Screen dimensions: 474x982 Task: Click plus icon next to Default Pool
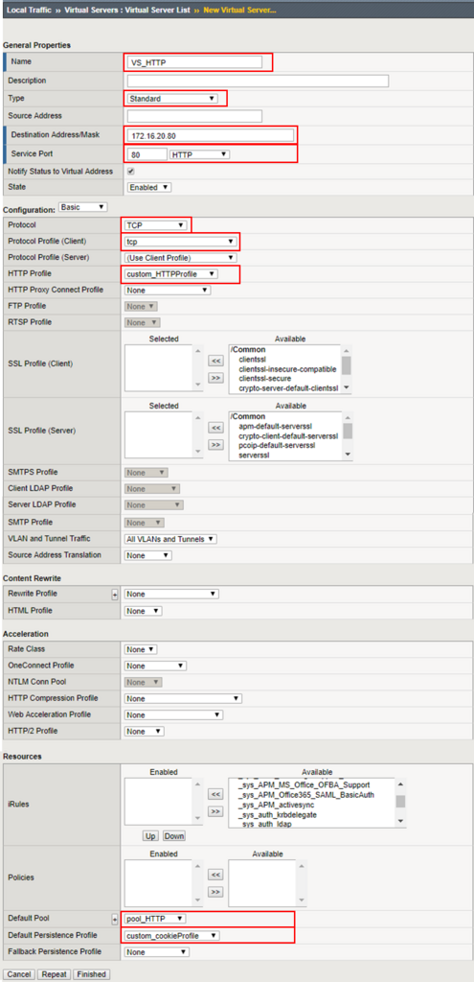click(x=115, y=920)
